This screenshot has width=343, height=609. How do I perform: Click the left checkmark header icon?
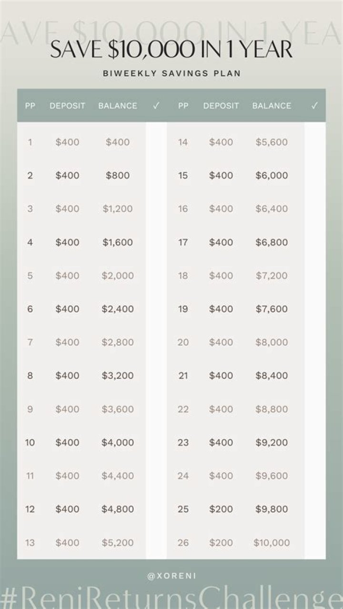[156, 106]
